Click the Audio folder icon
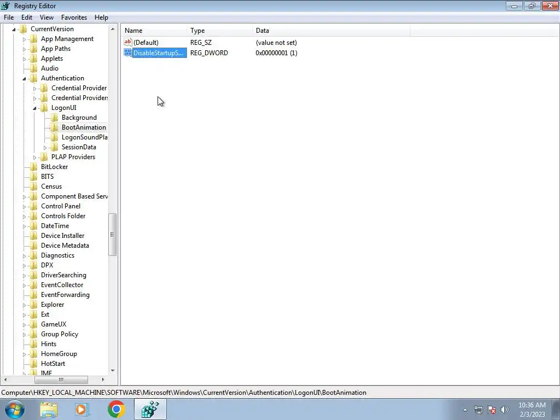This screenshot has height=420, width=560. [x=33, y=68]
